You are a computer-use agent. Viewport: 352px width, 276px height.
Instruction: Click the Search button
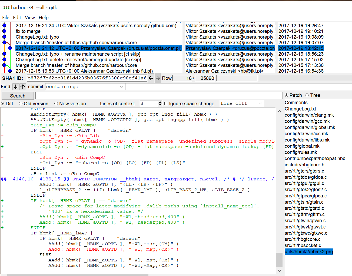tap(18, 96)
